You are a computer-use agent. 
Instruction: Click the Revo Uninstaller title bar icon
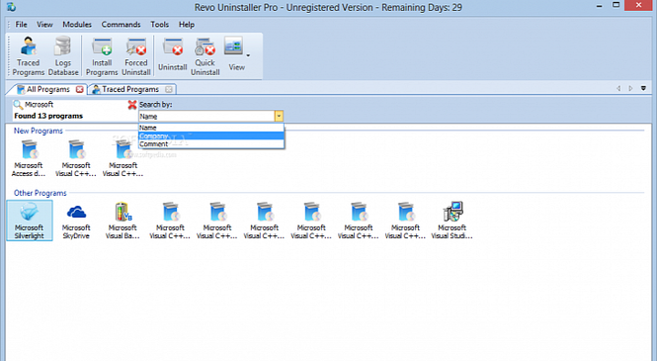tap(11, 7)
